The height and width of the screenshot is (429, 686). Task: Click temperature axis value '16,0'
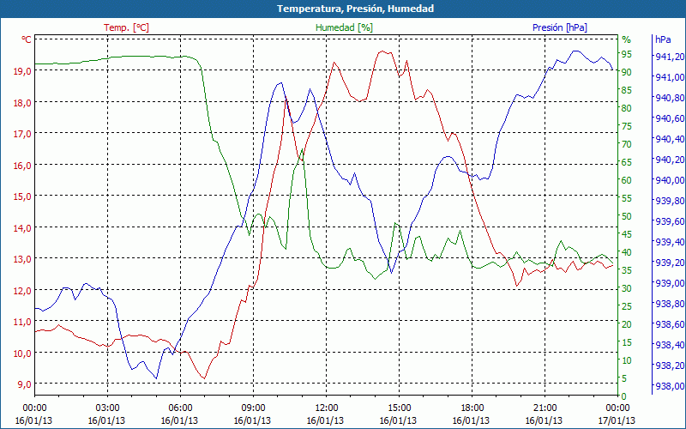(x=22, y=165)
